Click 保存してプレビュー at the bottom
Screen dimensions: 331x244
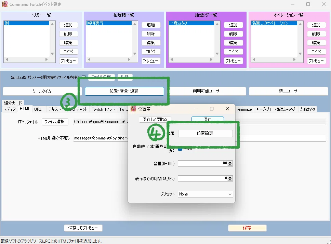[x=83, y=228]
